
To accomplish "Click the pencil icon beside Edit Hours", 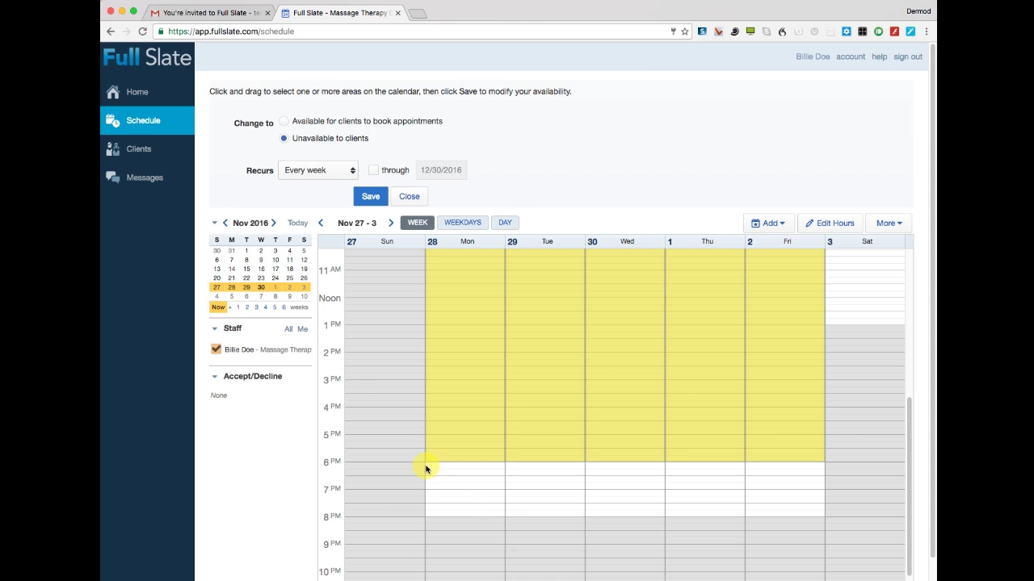I will (809, 224).
